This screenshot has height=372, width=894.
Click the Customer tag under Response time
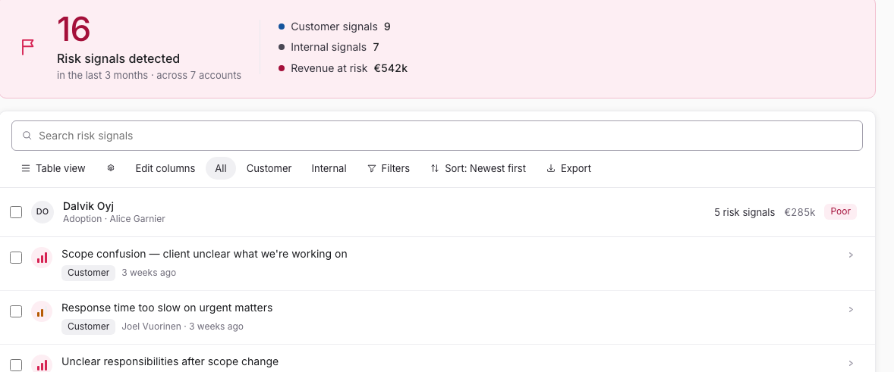click(x=88, y=327)
